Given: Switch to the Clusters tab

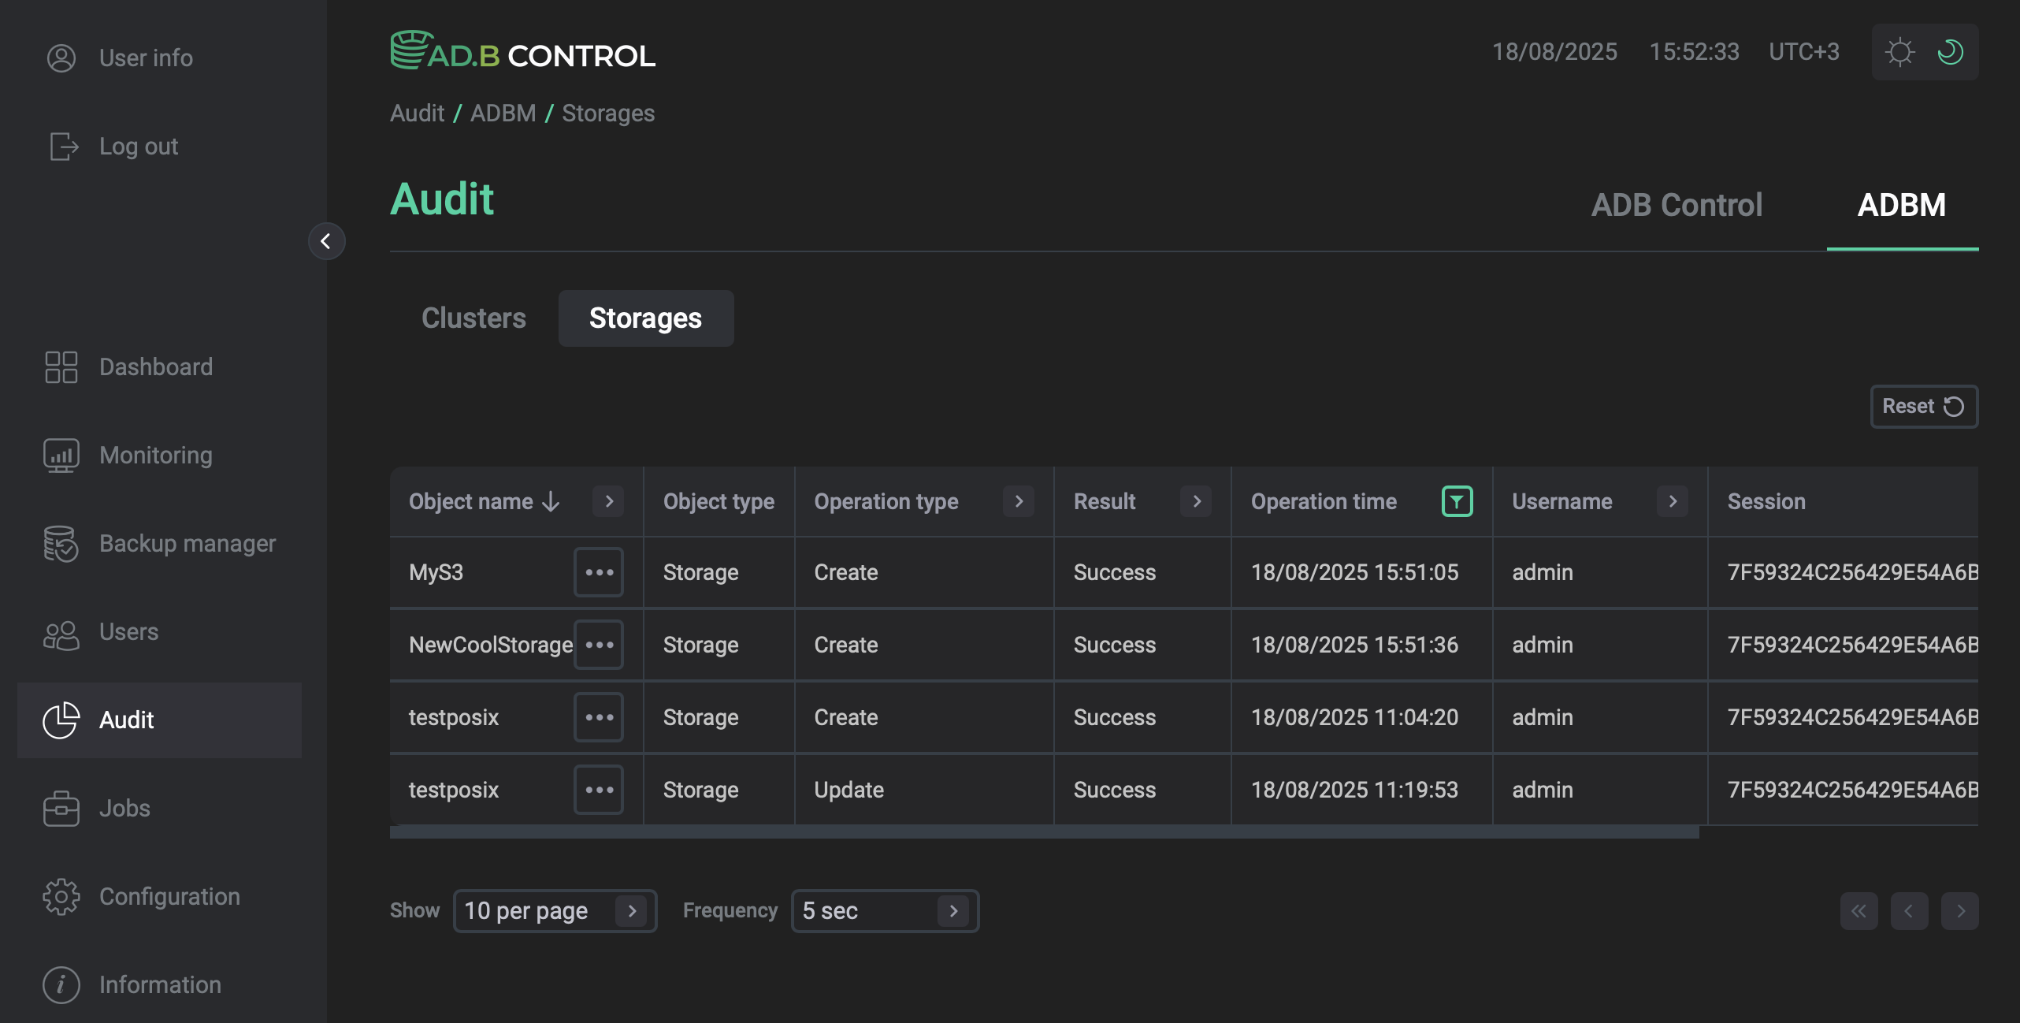Looking at the screenshot, I should click(x=473, y=318).
